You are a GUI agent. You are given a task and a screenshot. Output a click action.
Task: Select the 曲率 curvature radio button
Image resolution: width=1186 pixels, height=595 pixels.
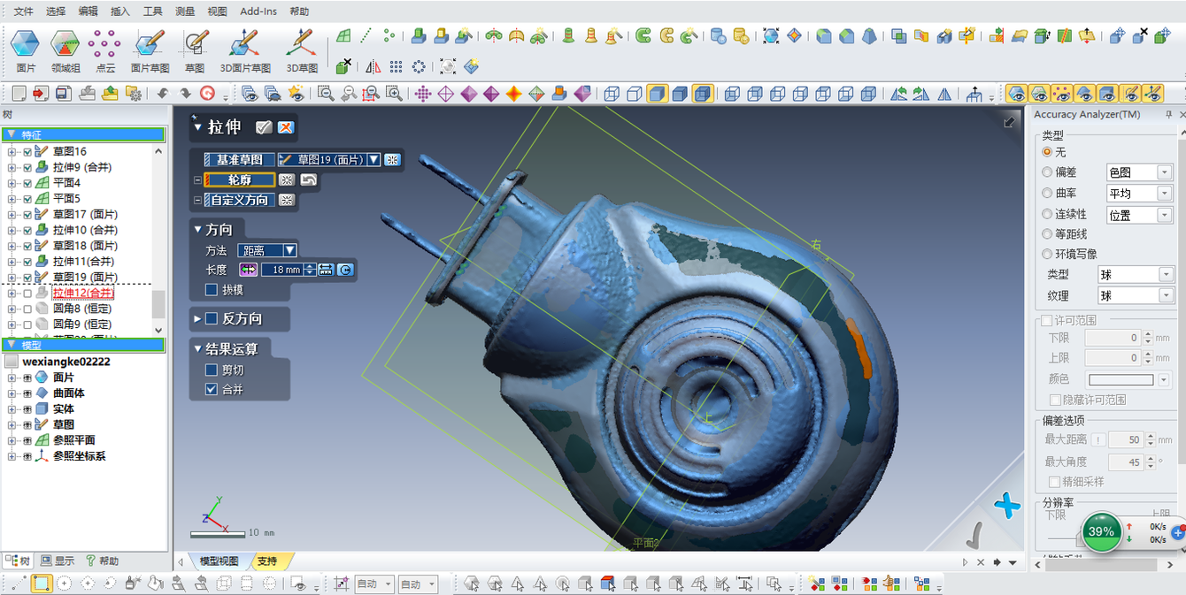[x=1047, y=193]
